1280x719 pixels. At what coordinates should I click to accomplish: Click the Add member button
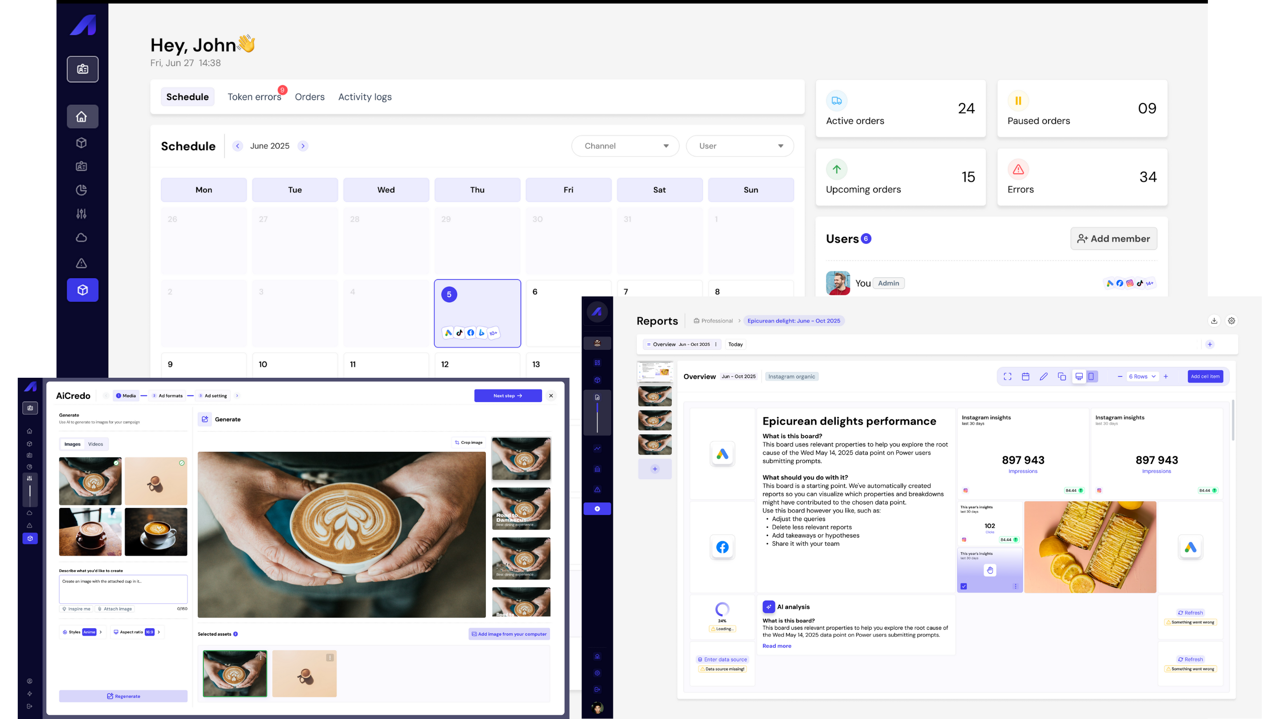[x=1113, y=239]
